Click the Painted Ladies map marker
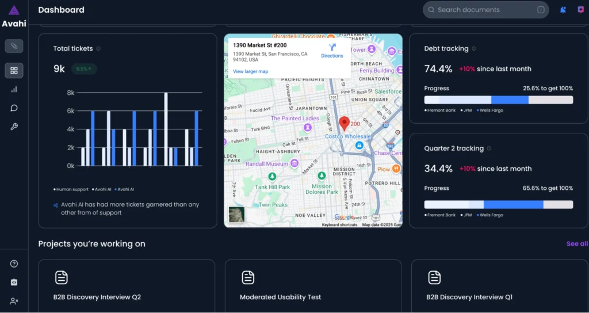This screenshot has width=589, height=313. [308, 128]
